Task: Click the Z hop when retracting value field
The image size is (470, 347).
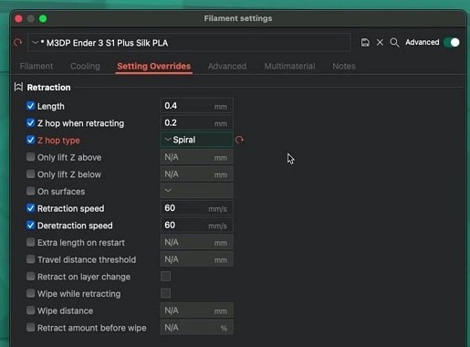Action: [197, 122]
